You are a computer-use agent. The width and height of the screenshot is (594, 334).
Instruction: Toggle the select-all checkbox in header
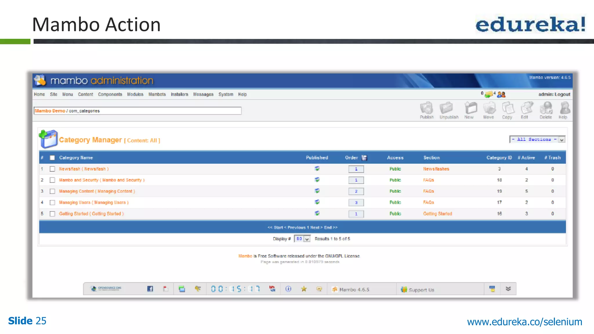[x=52, y=158]
